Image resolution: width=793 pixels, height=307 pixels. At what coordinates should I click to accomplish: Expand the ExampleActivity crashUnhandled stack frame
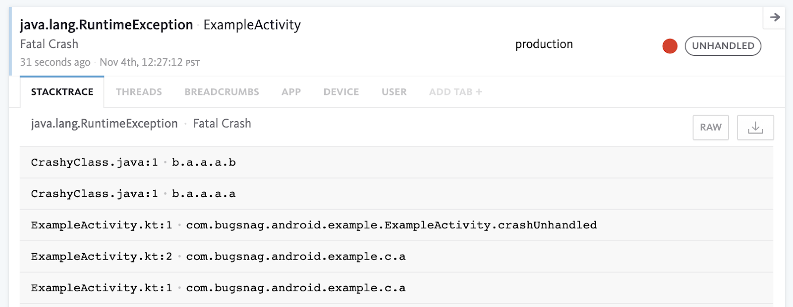396,225
